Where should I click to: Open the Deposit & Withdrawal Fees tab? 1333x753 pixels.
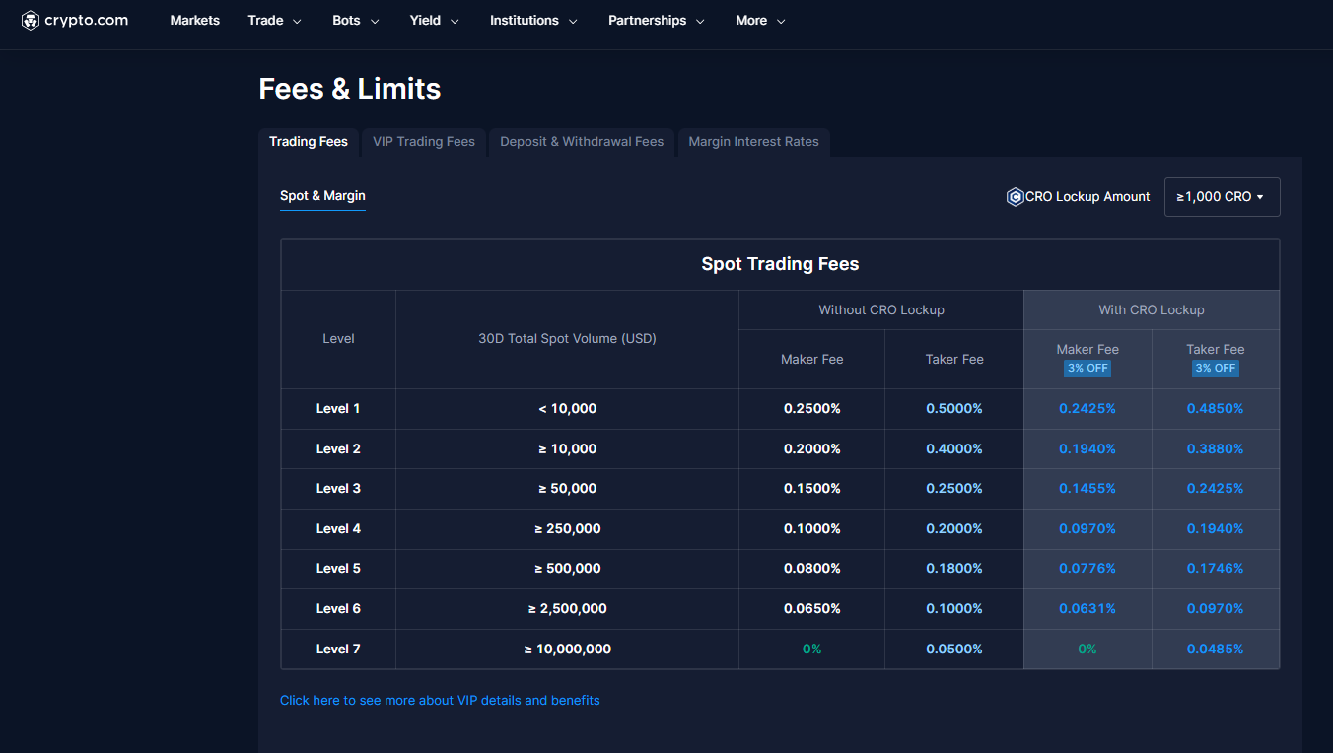point(582,142)
